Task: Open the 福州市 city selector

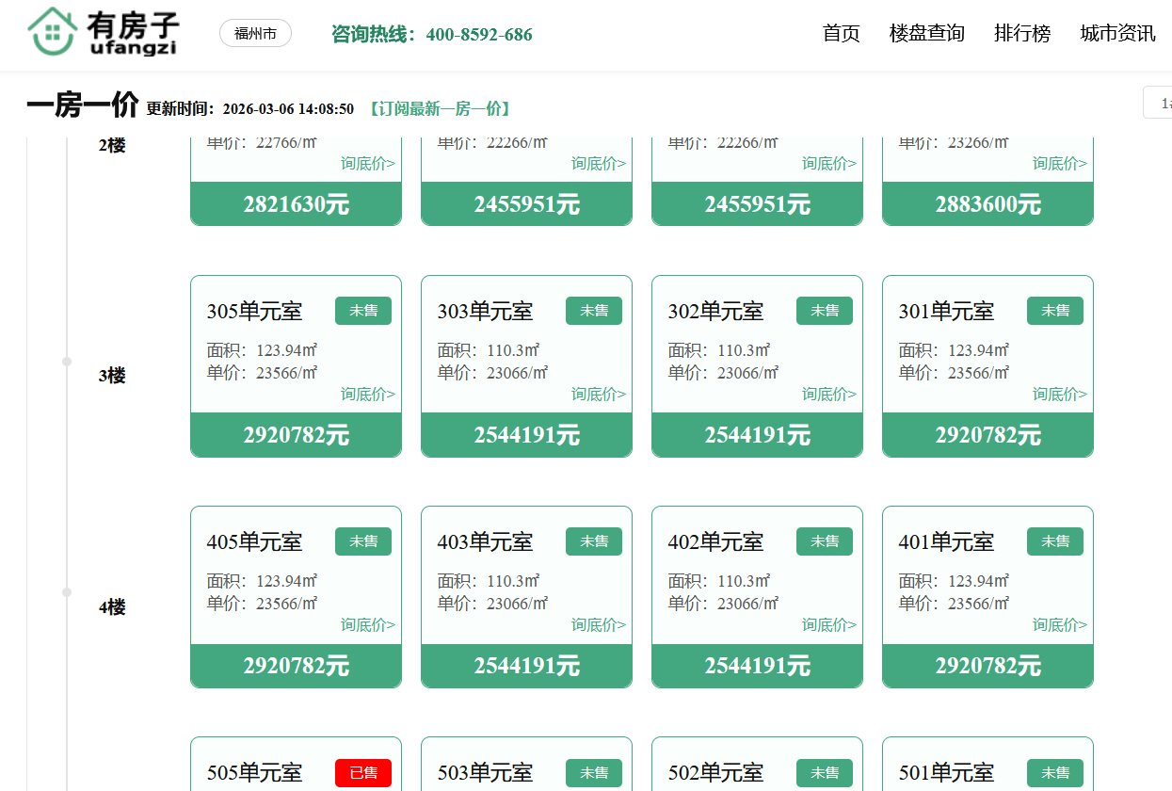Action: click(255, 34)
